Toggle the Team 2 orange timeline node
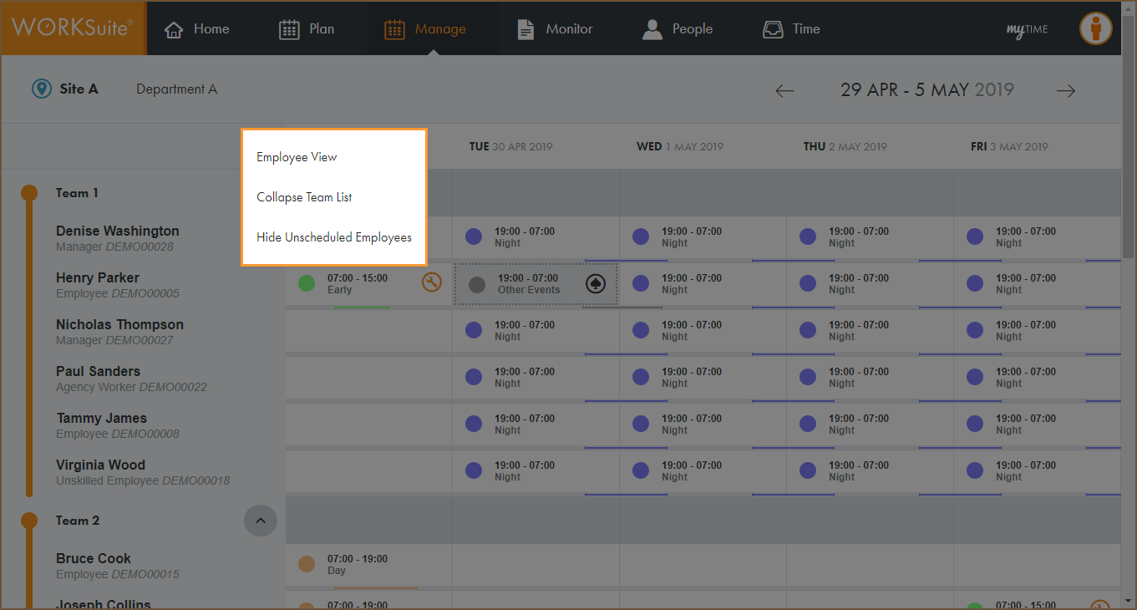Image resolution: width=1137 pixels, height=610 pixels. 29,521
